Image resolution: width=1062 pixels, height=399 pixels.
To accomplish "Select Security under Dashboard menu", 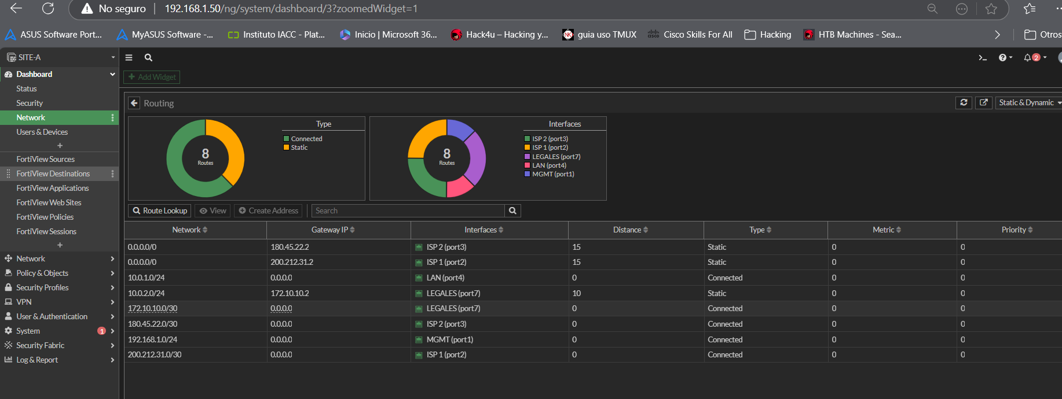I will tap(30, 103).
